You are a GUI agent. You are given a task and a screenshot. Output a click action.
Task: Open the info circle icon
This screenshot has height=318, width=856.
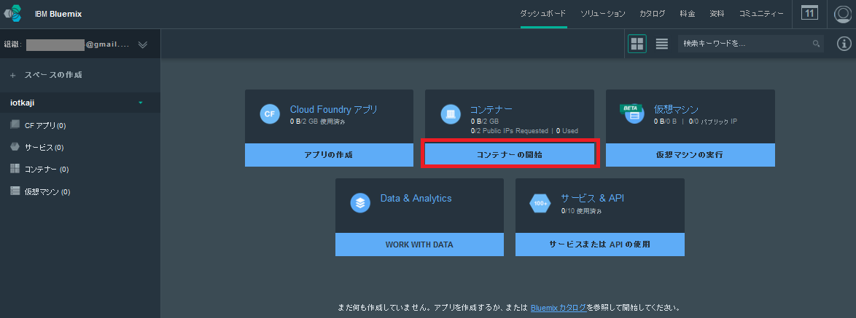(x=844, y=44)
